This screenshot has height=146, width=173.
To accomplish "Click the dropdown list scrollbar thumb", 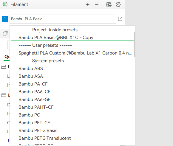I will coord(134,44).
